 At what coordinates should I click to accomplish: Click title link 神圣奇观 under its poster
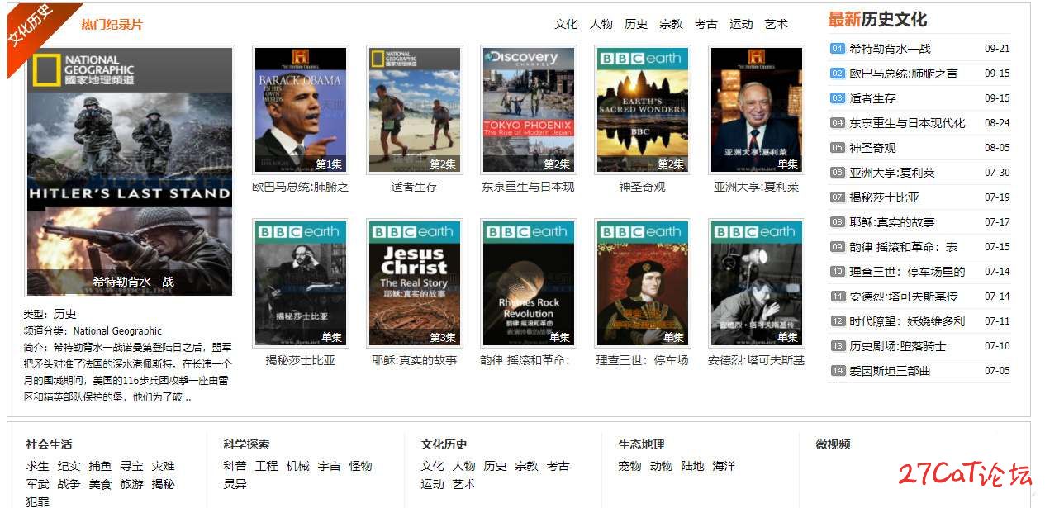click(x=642, y=188)
